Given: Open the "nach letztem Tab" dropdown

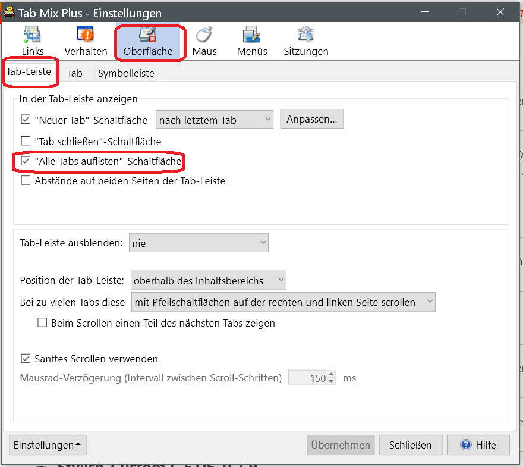Looking at the screenshot, I should (x=215, y=120).
